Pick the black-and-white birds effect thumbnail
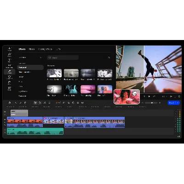The height and width of the screenshot is (184, 184). pyautogui.click(x=54, y=73)
